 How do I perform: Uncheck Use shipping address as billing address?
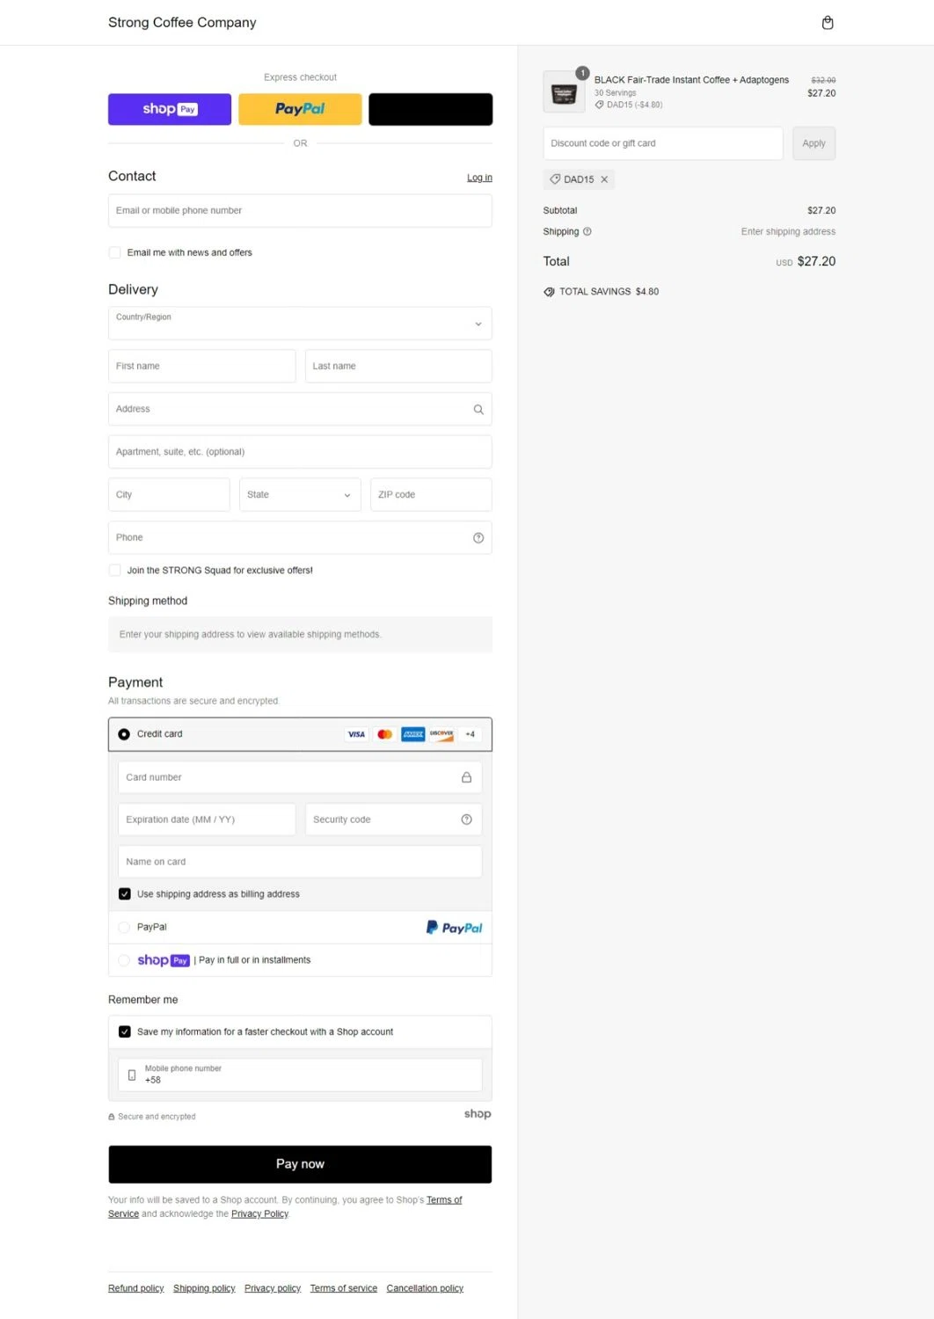125,894
